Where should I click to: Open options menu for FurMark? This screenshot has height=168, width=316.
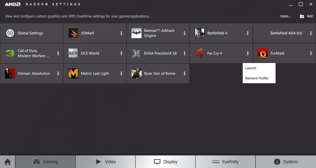pos(311,53)
